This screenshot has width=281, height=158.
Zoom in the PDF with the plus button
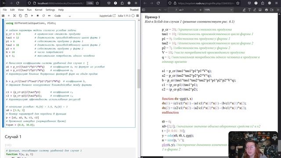200,10
